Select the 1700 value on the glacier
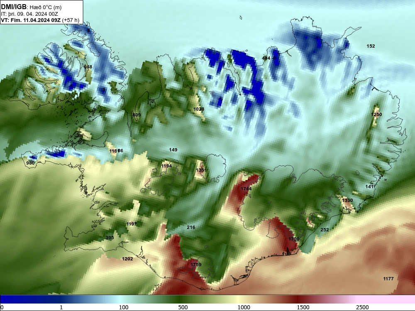The image size is (415, 311). (294, 239)
